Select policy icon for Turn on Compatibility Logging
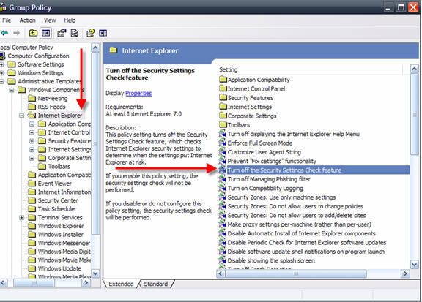The width and height of the screenshot is (422, 302). tap(222, 188)
